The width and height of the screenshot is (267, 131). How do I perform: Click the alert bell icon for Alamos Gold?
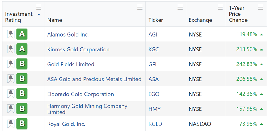tap(11, 34)
